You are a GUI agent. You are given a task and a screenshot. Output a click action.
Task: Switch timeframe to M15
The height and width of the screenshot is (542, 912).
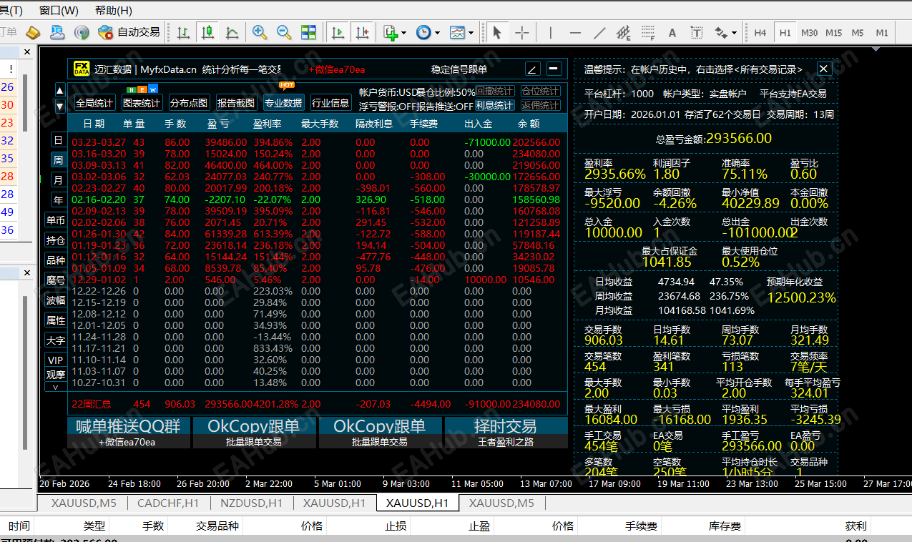834,32
